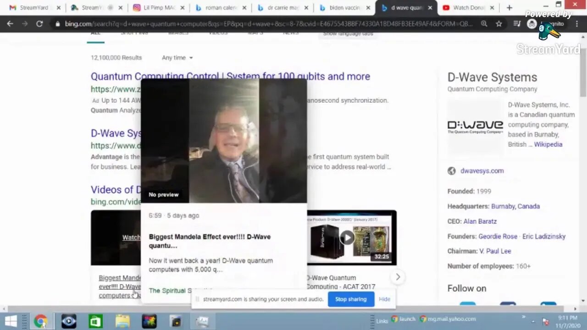Open the dark folder app in taskbar
The width and height of the screenshot is (587, 330).
coord(176,321)
